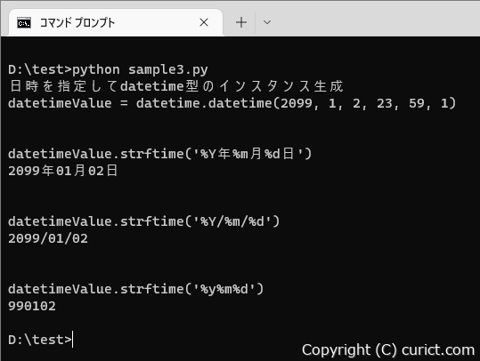Open a new tab with the plus icon
This screenshot has height=361, width=480.
coord(241,22)
